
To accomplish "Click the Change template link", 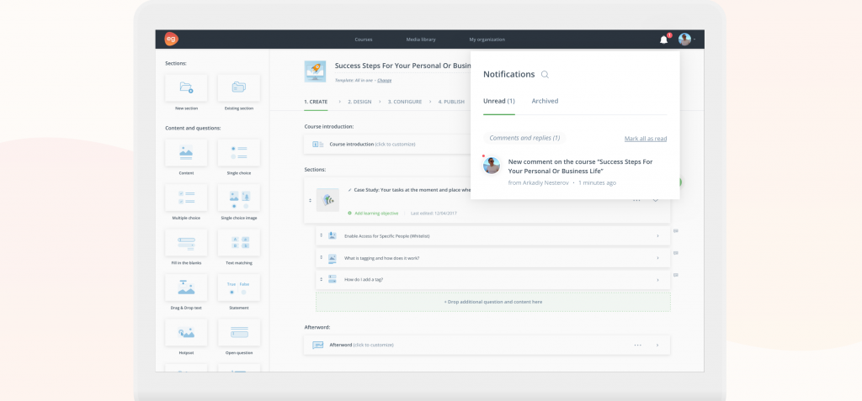I will (384, 80).
